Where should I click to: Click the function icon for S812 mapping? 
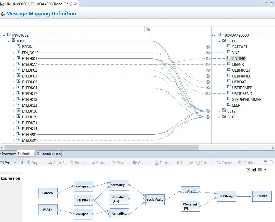click(x=208, y=111)
